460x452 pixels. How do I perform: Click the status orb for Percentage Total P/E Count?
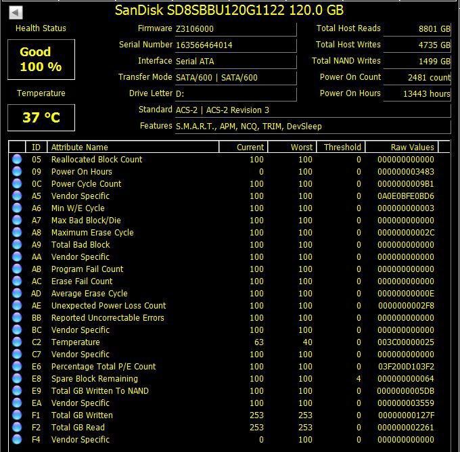[x=17, y=366]
